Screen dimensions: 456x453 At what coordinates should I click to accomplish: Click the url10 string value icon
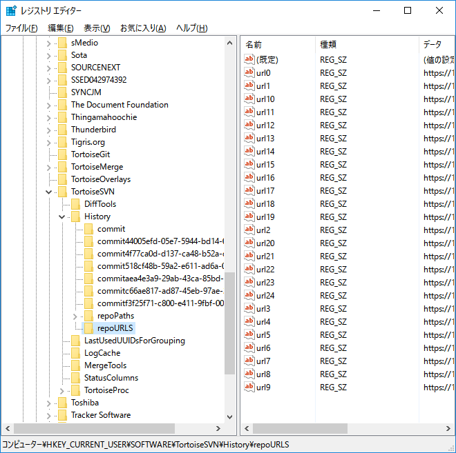pos(249,99)
